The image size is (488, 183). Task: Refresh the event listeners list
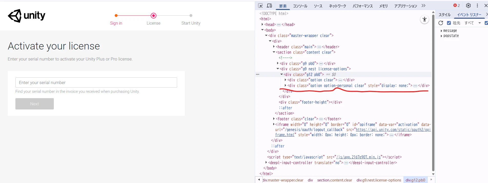[441, 23]
